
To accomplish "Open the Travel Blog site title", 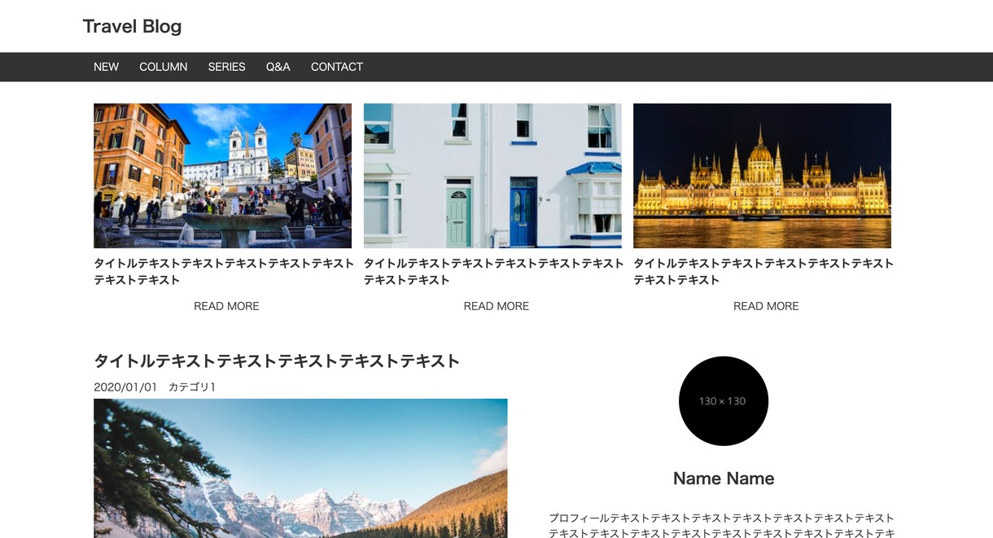I will tap(132, 26).
